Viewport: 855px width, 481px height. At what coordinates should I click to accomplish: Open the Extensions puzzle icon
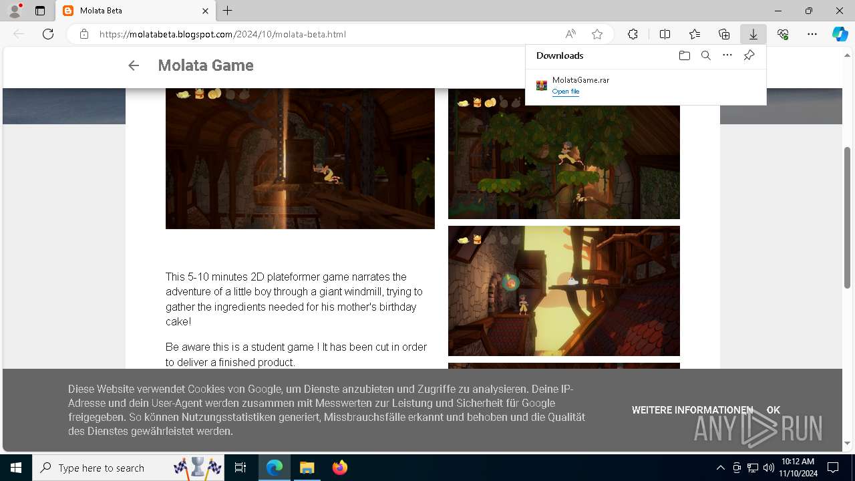pos(633,34)
